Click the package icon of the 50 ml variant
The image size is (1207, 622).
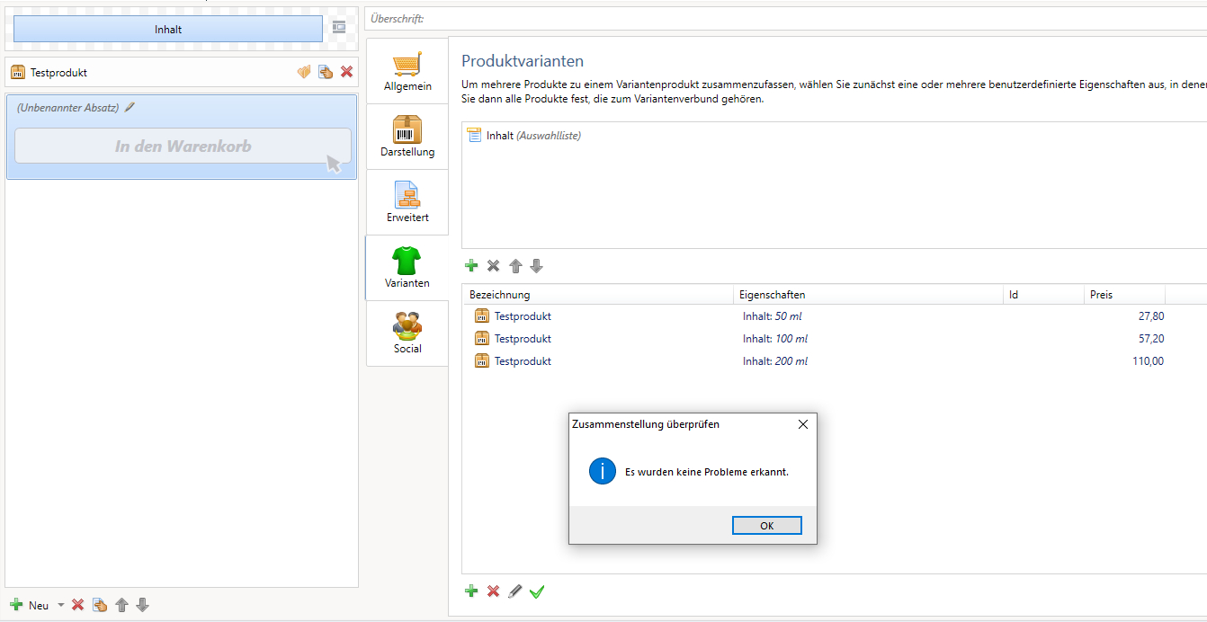[x=482, y=316]
